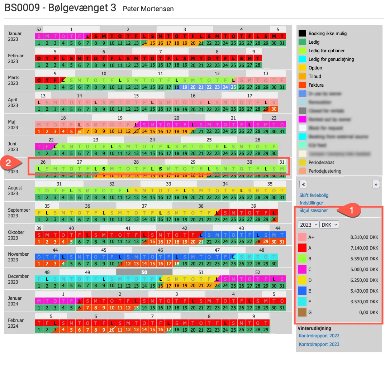
Task: Open the 2023 year dropdown
Action: tap(308, 225)
